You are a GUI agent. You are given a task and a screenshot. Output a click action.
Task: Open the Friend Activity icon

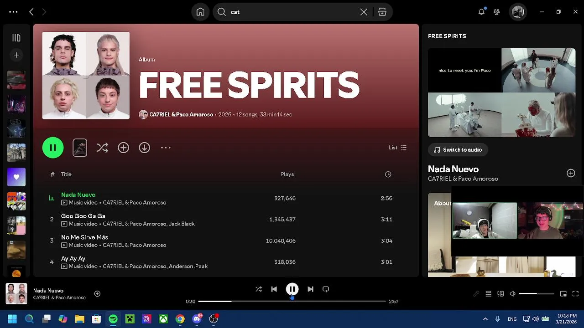click(x=497, y=12)
